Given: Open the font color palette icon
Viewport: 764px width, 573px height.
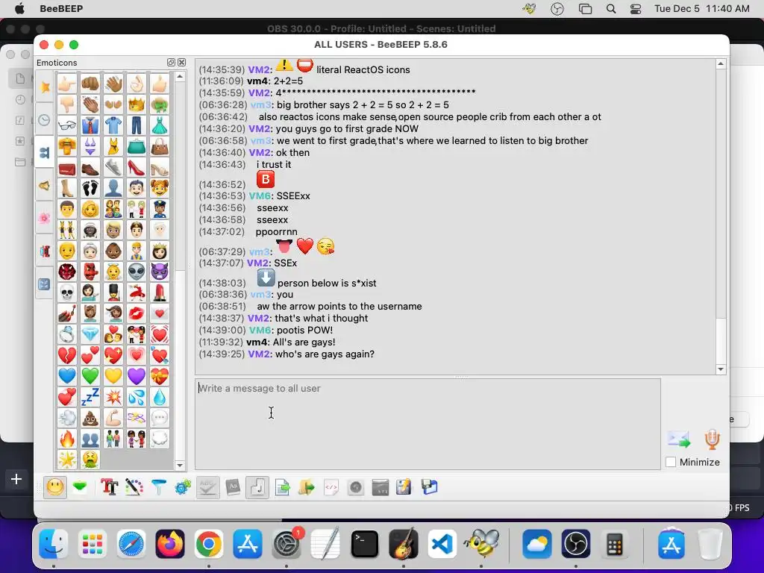Looking at the screenshot, I should [x=134, y=486].
